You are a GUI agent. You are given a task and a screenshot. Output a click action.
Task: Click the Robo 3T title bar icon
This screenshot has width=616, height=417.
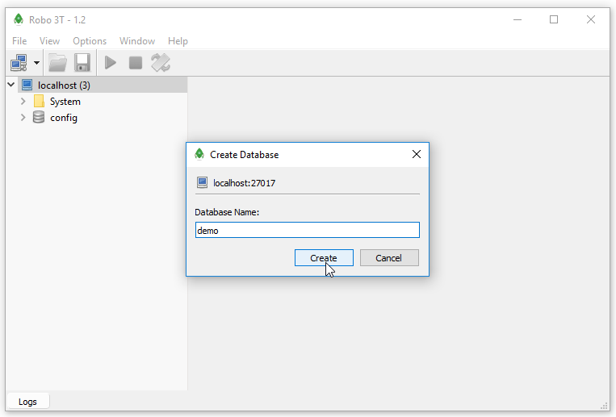point(19,19)
